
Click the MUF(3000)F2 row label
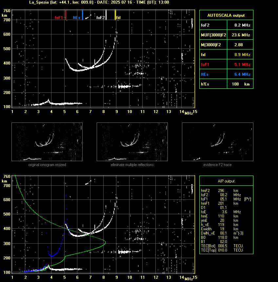(x=213, y=35)
